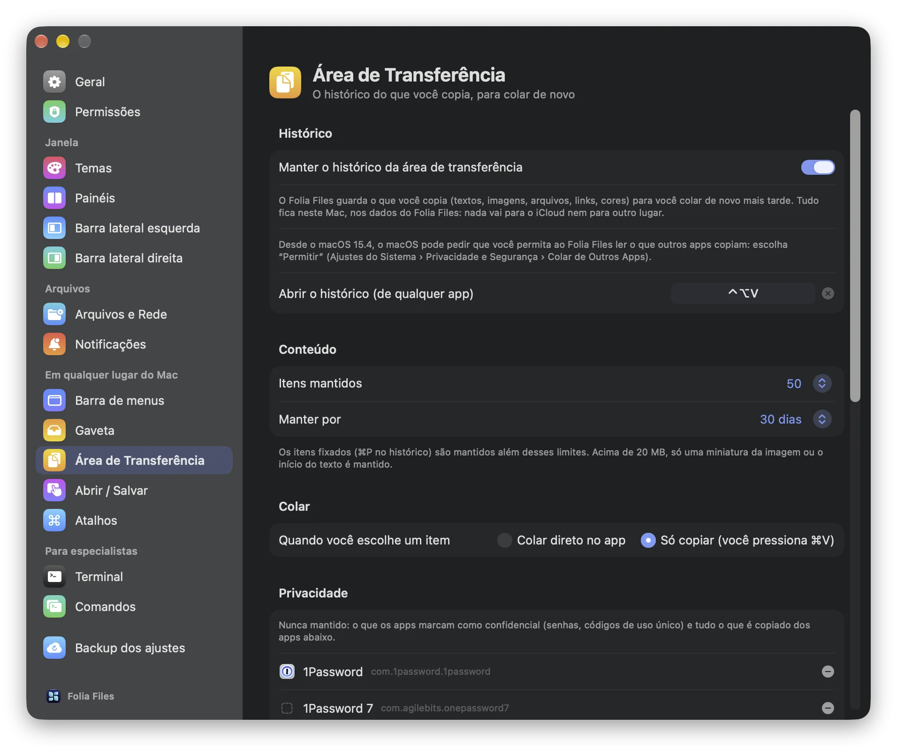Open the Itens mantidos stepper popup
The width and height of the screenshot is (897, 746).
point(822,383)
